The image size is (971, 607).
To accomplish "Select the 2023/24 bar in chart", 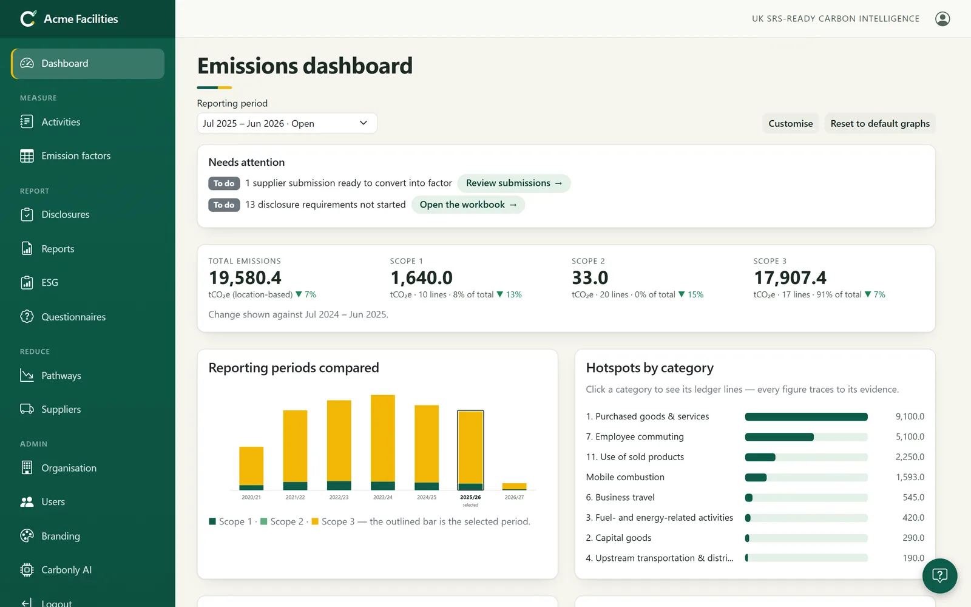I will click(383, 443).
